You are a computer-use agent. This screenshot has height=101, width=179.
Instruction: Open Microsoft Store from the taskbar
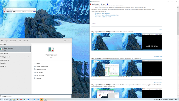tap(17, 99)
